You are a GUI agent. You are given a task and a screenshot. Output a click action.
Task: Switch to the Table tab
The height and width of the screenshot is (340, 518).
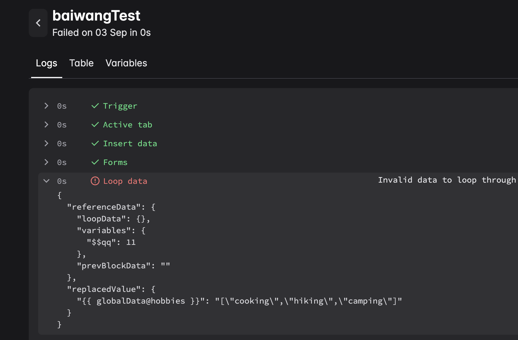pos(81,63)
